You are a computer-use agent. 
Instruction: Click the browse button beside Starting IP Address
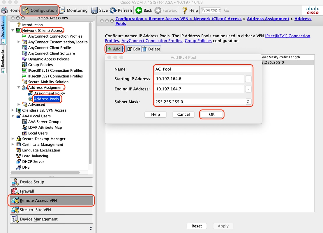[248, 79]
